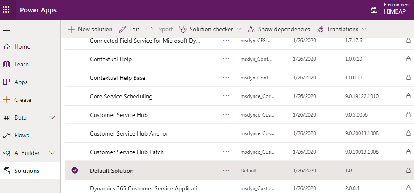Open Customer Service Hub solution
Viewport: 414px width, 193px height.
click(119, 115)
